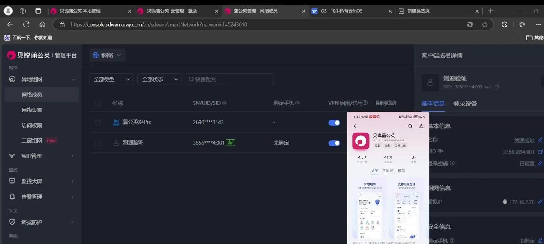Open the browser extensions puzzle icon
Viewport: 544px width, 244px height.
point(504,24)
